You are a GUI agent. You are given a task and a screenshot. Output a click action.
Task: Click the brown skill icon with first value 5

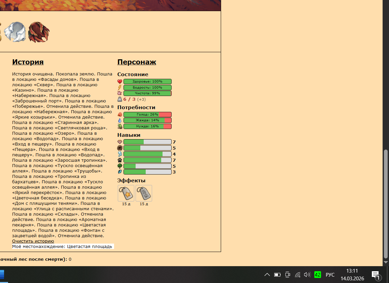click(x=120, y=148)
